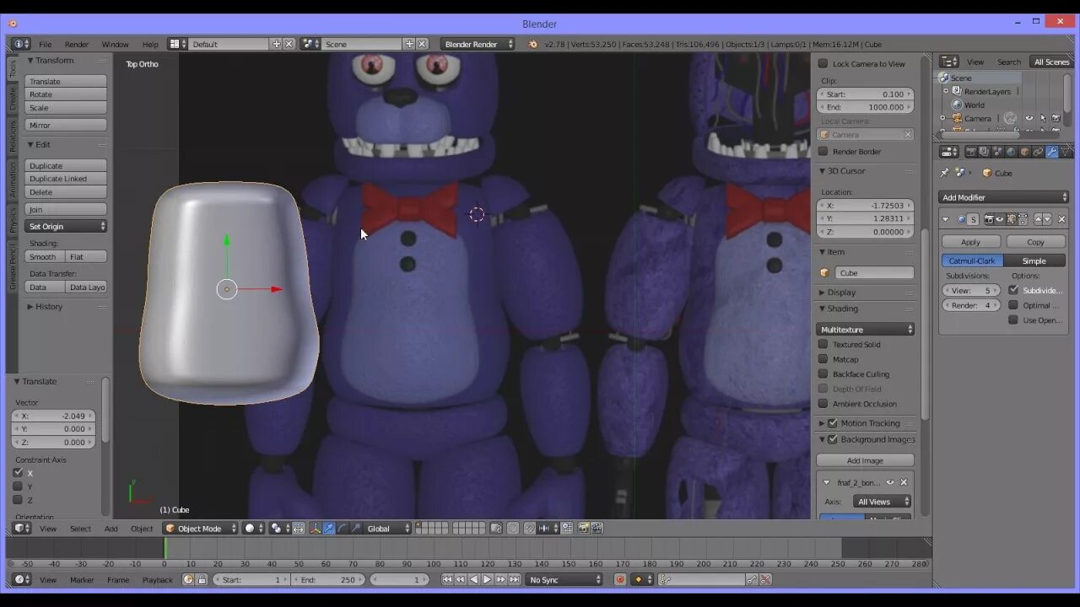Open the Multitexture shading dropdown
Viewport: 1080px width, 607px height.
click(866, 329)
